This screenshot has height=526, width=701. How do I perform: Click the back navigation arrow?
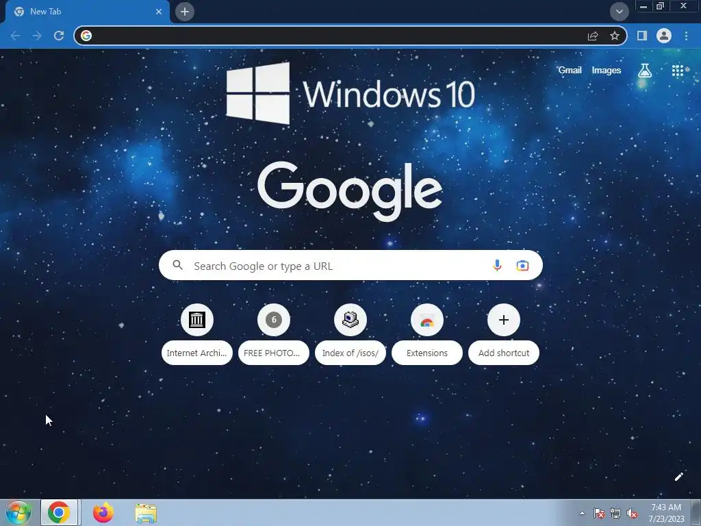point(15,36)
